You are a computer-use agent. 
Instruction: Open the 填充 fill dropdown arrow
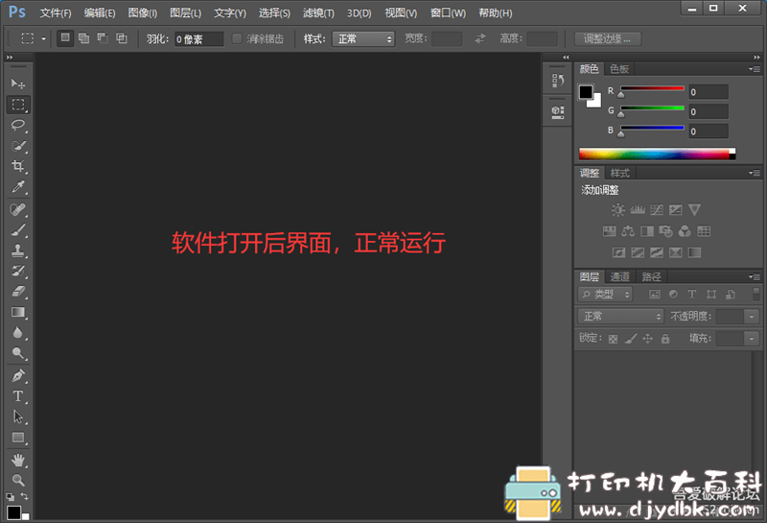(x=752, y=339)
